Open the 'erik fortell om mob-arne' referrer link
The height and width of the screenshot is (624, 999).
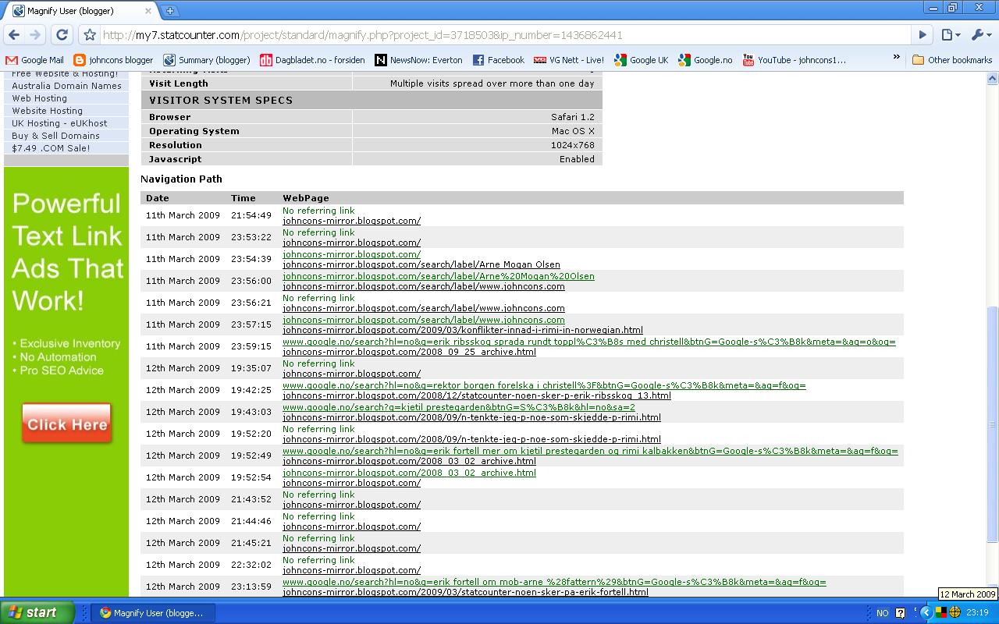554,582
